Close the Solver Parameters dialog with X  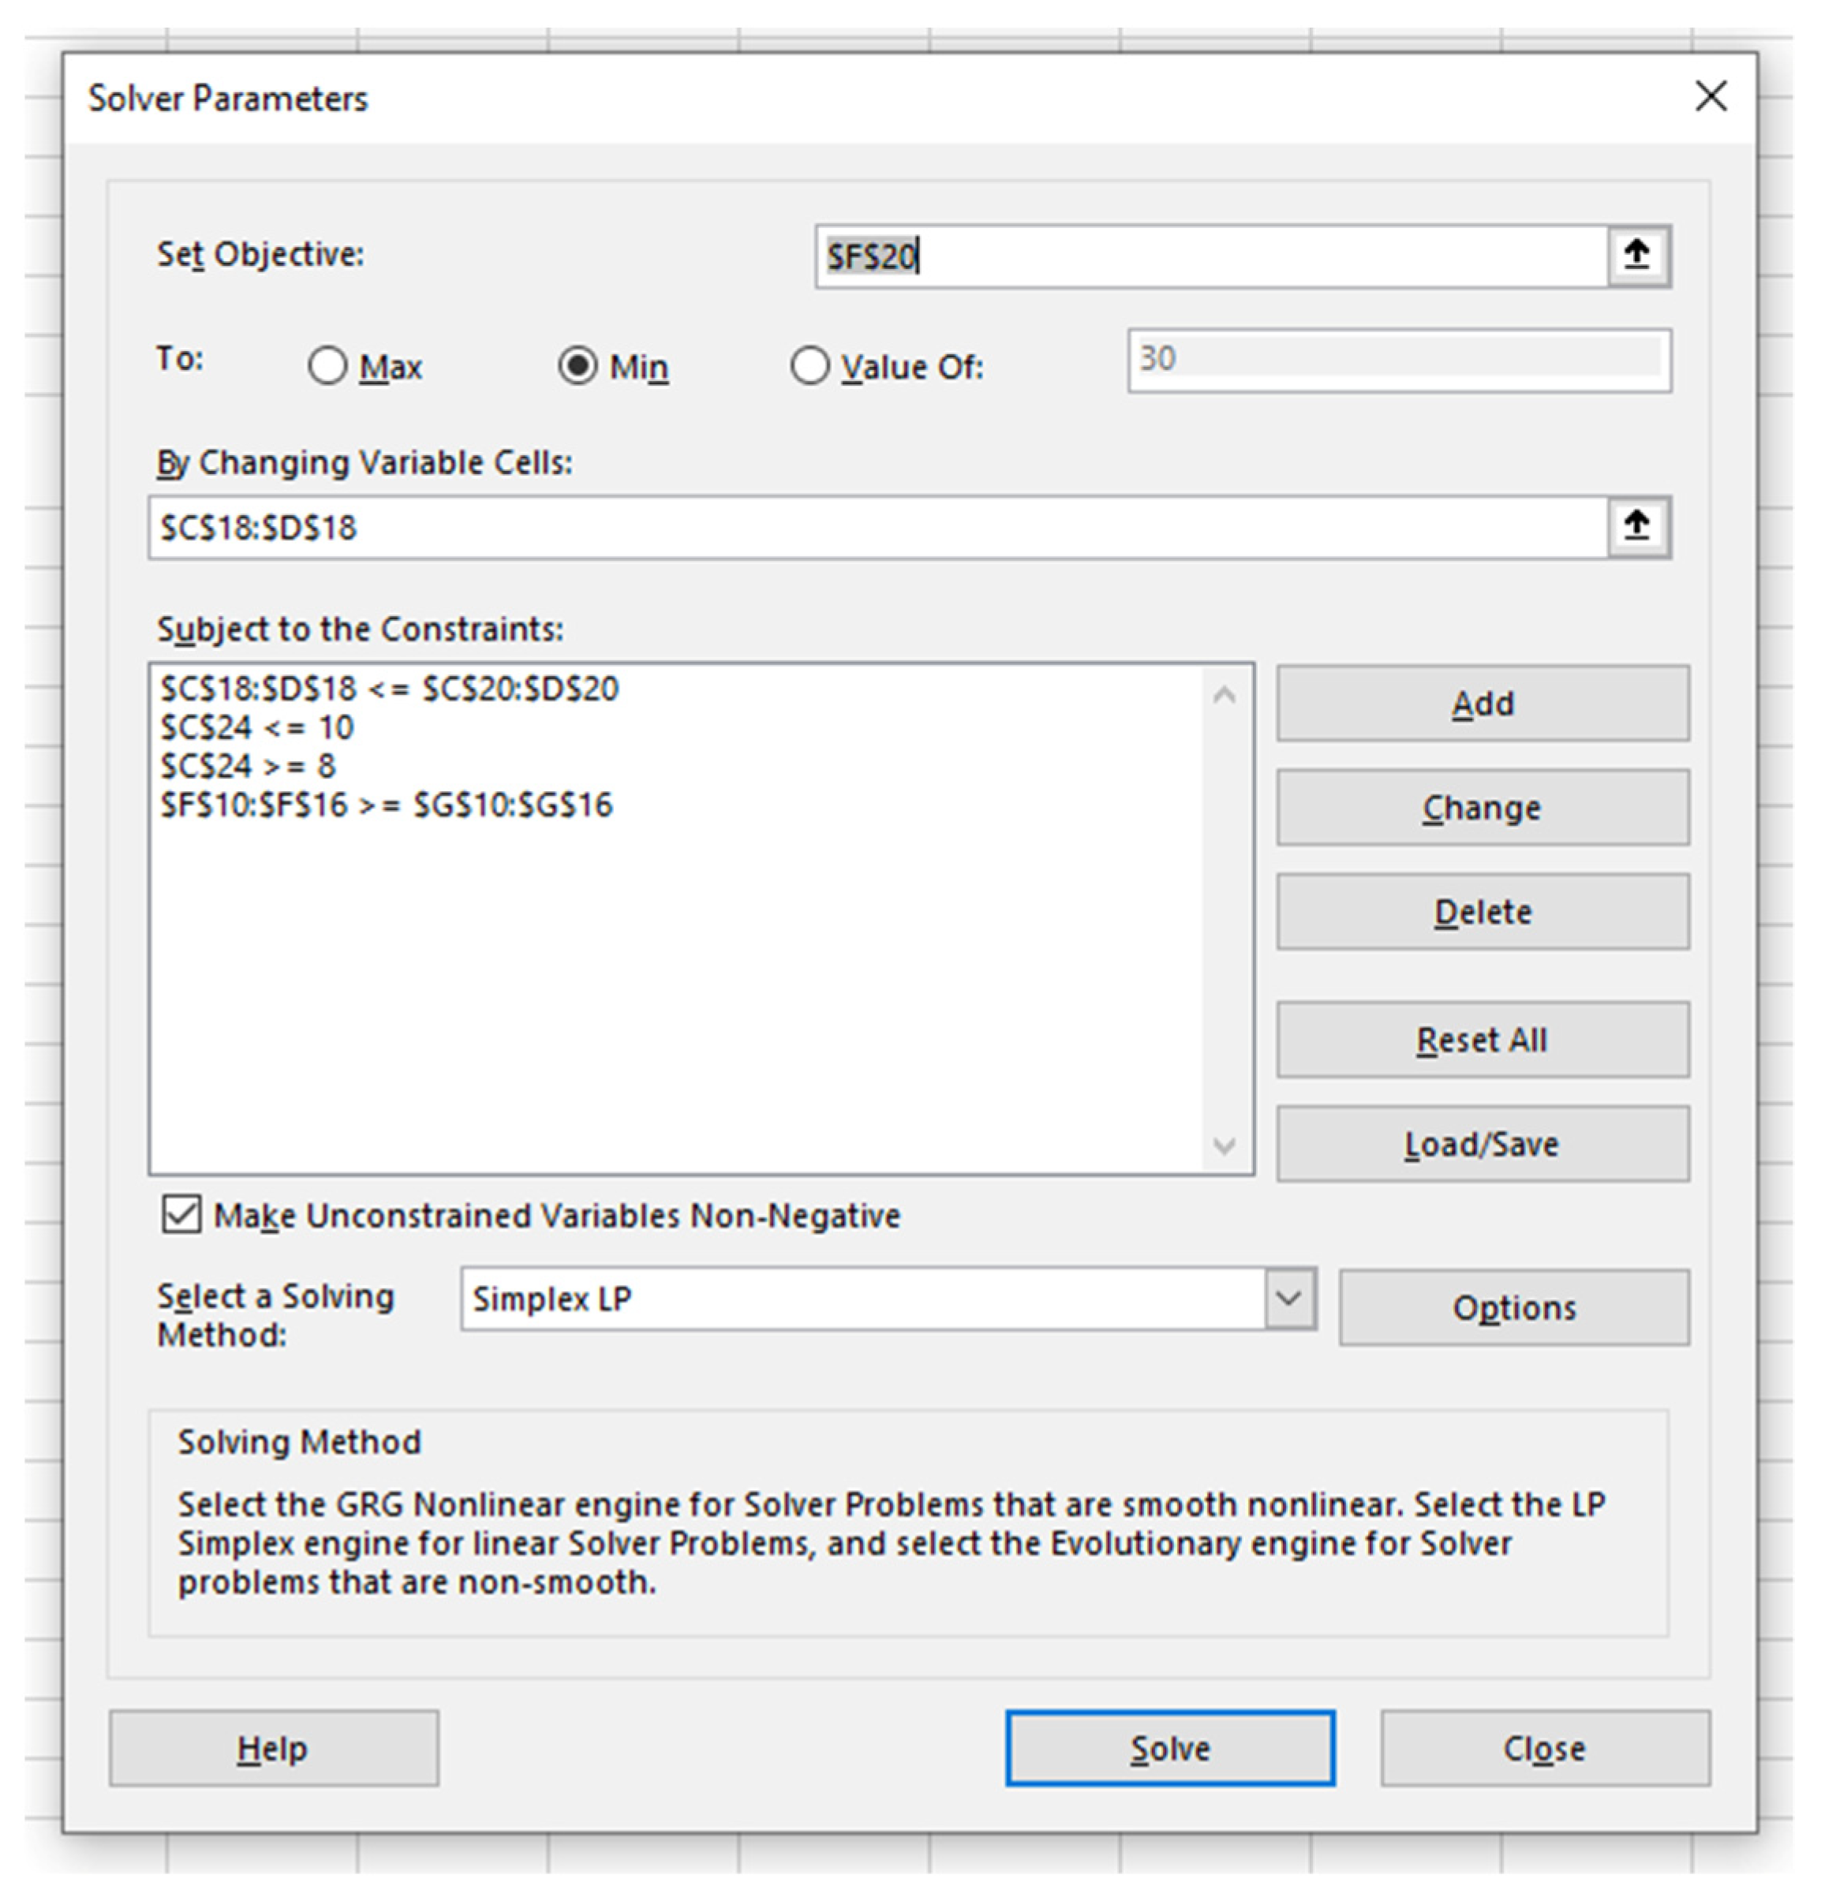tap(1710, 96)
